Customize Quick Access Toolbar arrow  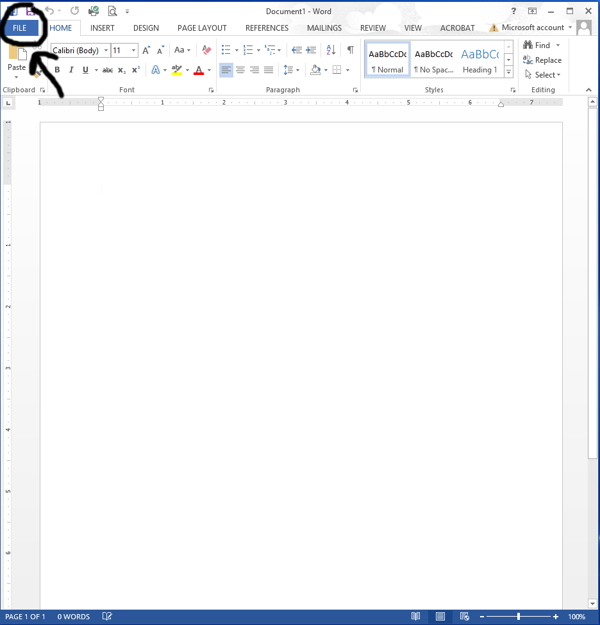click(127, 12)
